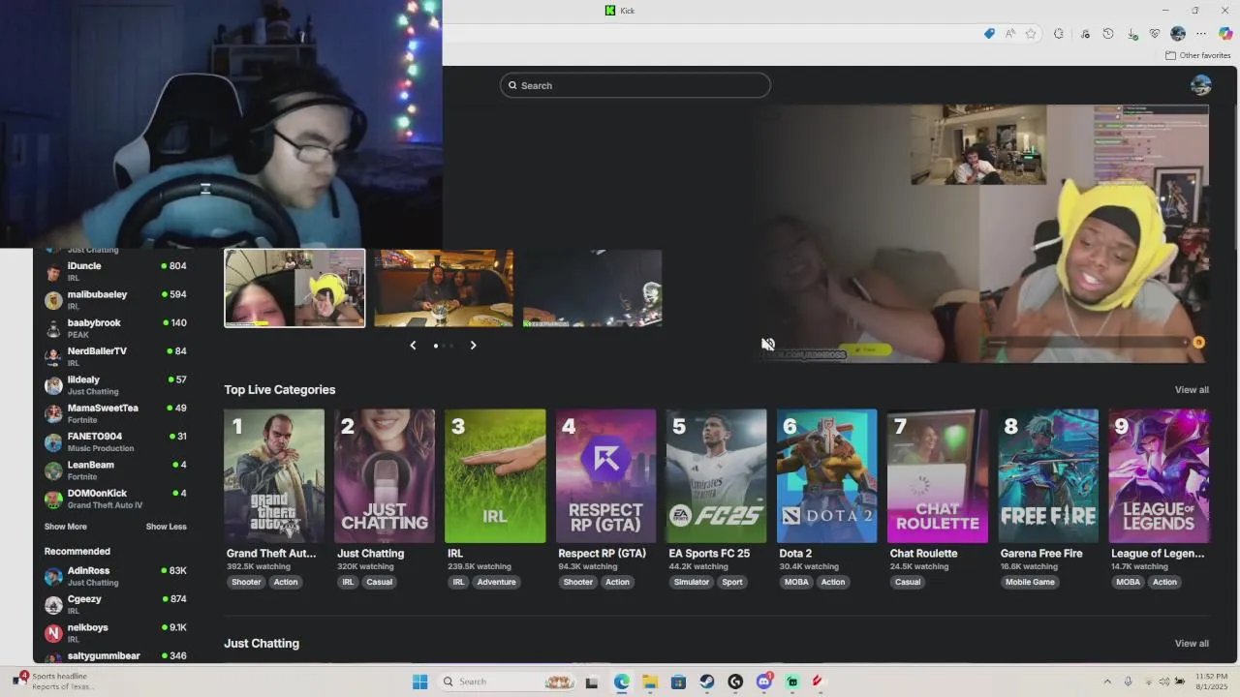Open the shopping price tag icon in address bar
The width and height of the screenshot is (1240, 697).
tap(989, 33)
